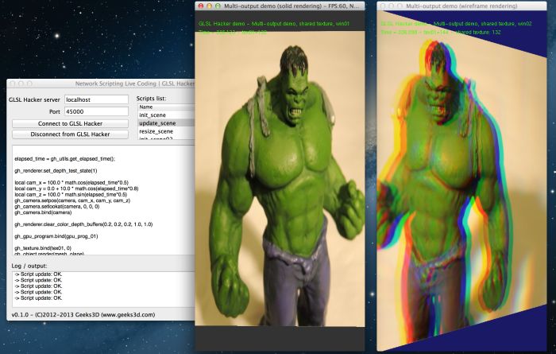Viewport: 556px width, 354px height.
Task: Close the wireframe rendering demo window
Action: 383,6
